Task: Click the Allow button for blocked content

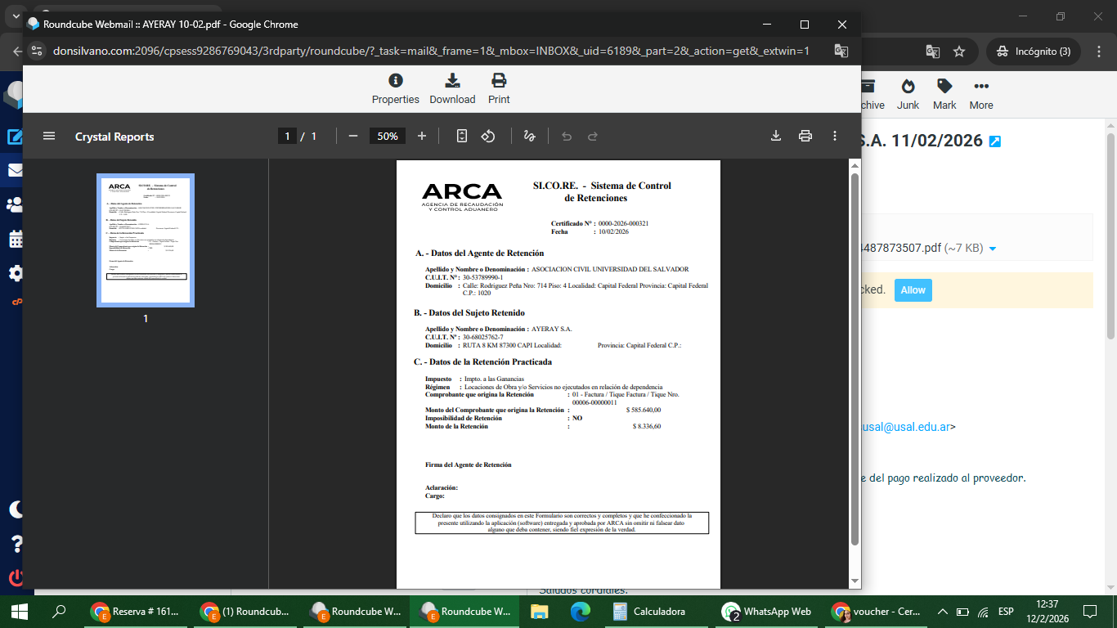Action: point(913,290)
